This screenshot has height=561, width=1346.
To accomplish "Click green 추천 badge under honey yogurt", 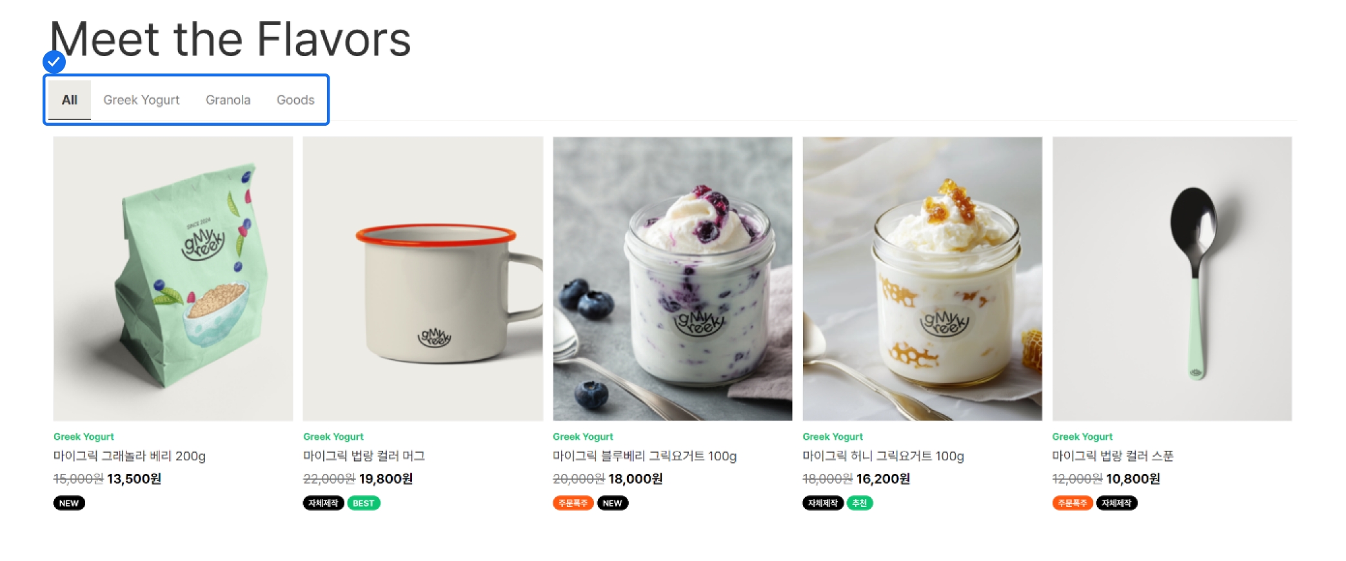I will pos(859,503).
